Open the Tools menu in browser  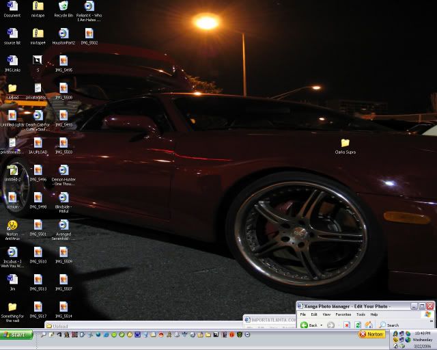tap(360, 314)
